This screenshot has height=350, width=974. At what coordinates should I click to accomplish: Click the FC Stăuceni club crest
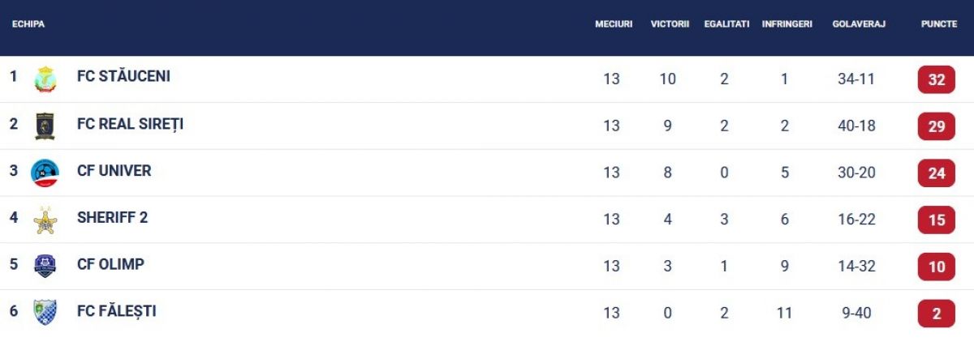click(45, 79)
